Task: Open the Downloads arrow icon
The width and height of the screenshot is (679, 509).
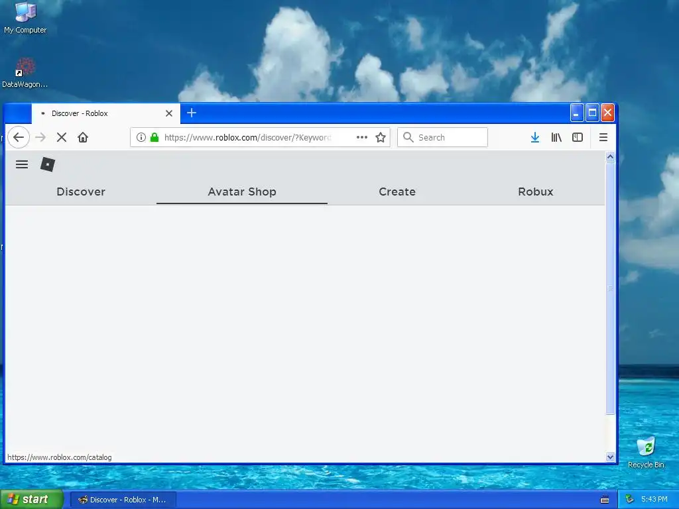Action: [x=535, y=137]
